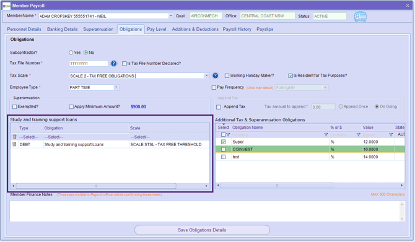
Task: Click the Tax File Number field
Action: [89, 64]
